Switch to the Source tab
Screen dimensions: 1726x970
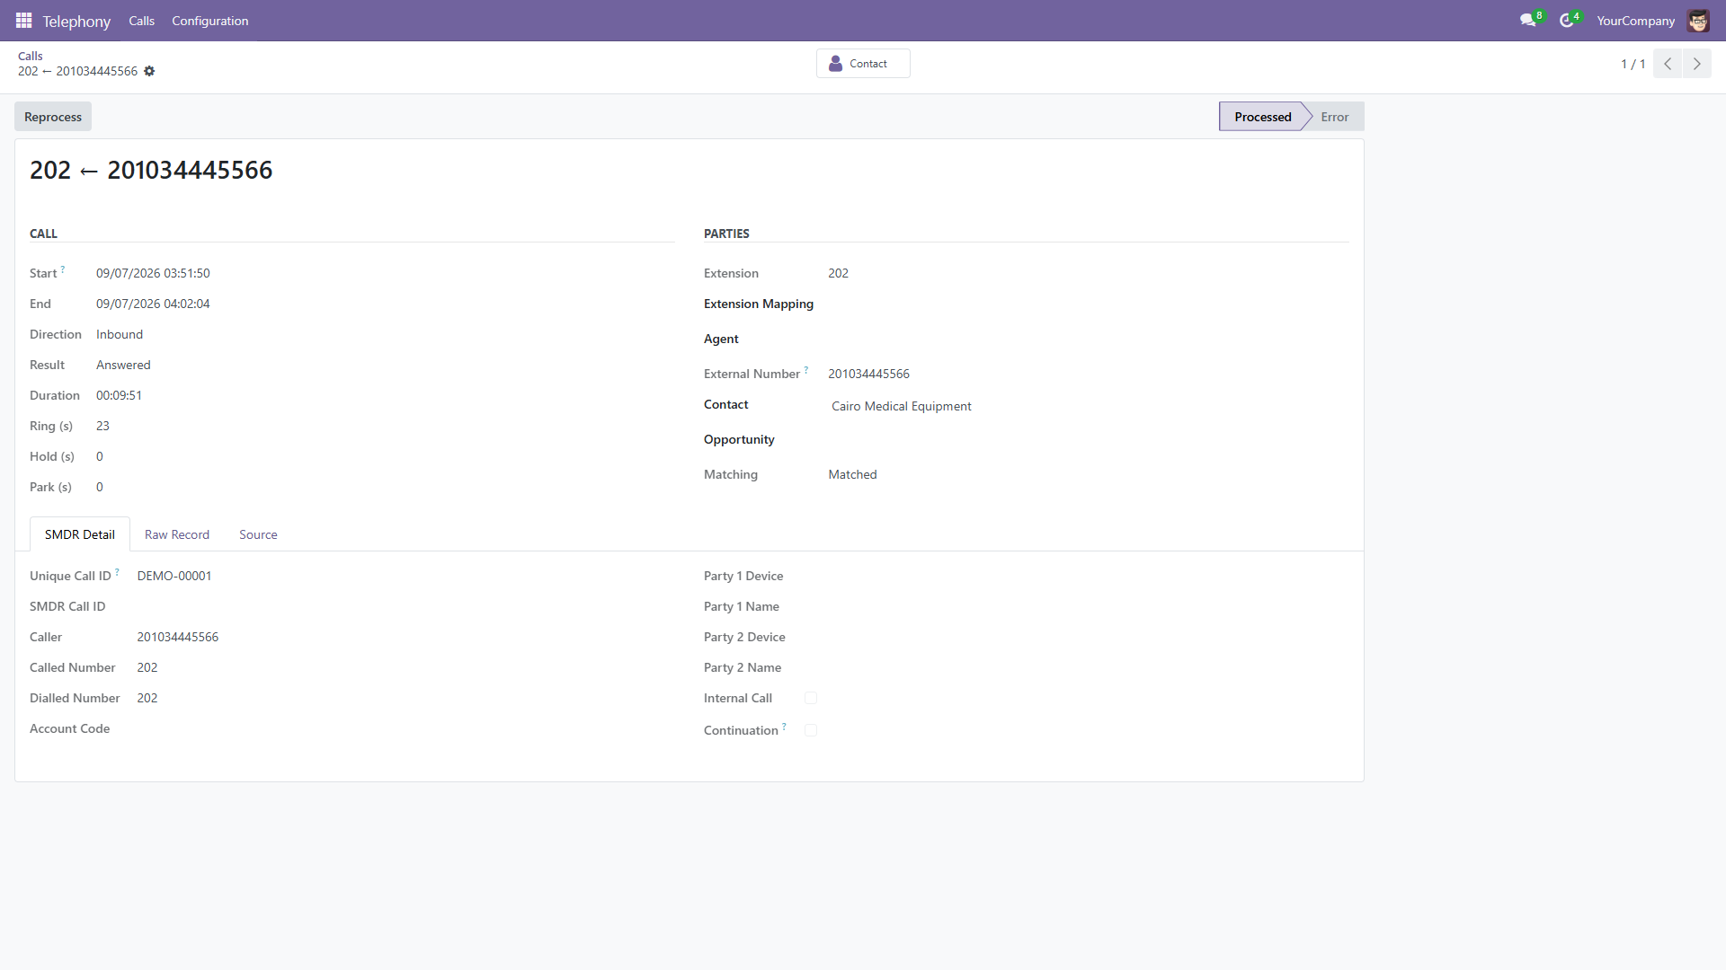click(x=258, y=534)
